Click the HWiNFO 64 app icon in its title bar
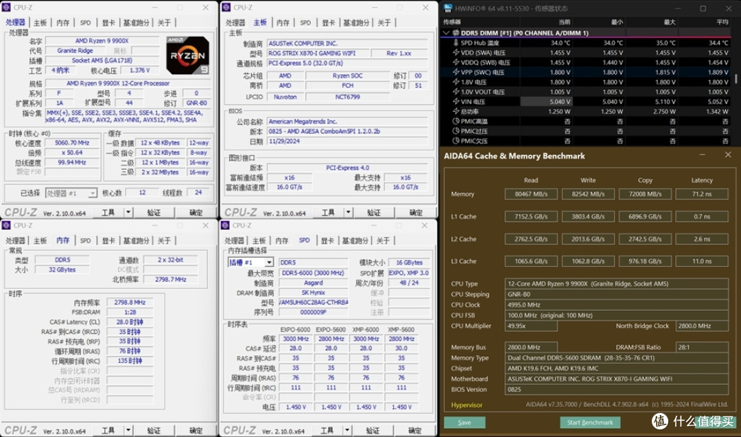Viewport: 741px width, 437px height. pyautogui.click(x=448, y=8)
